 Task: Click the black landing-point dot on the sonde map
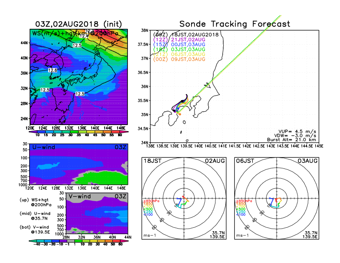coord(174,111)
